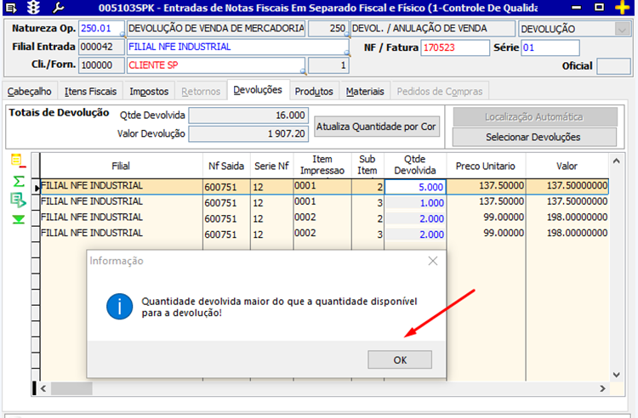The width and height of the screenshot is (638, 418).
Task: Click Valor Devolução field 1 907.20
Action: click(x=248, y=133)
